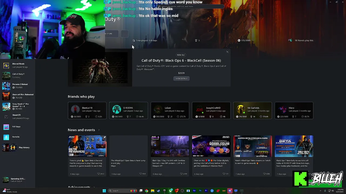346x194 pixels.
Task: Open the News and events heading
Action: click(81, 130)
